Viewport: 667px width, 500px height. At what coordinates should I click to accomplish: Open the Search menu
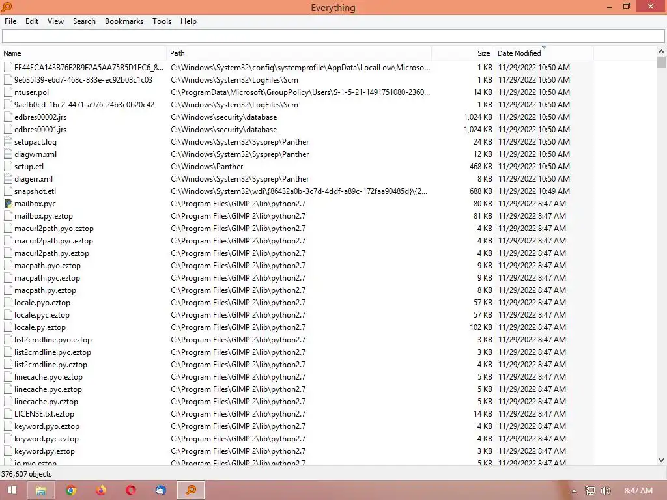point(84,21)
